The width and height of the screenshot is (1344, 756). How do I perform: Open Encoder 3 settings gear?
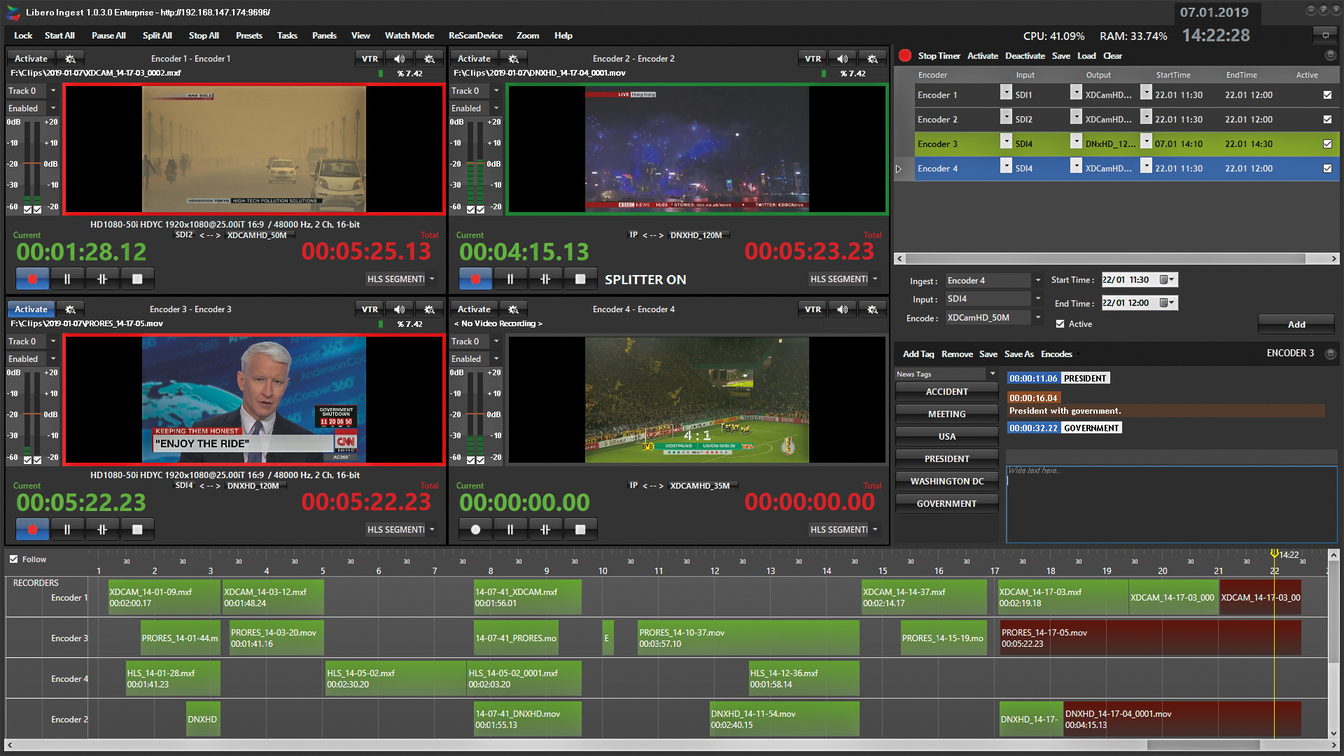pyautogui.click(x=70, y=309)
